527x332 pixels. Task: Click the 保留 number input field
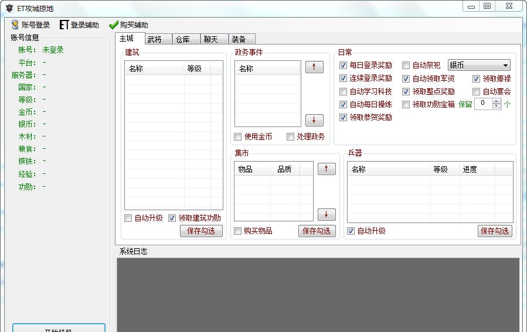tap(483, 104)
